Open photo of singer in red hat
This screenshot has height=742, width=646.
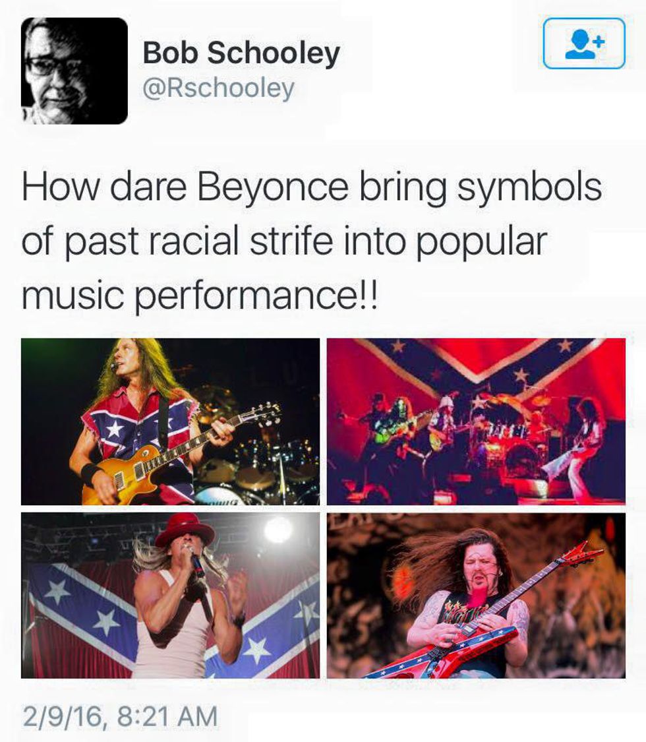(x=170, y=596)
